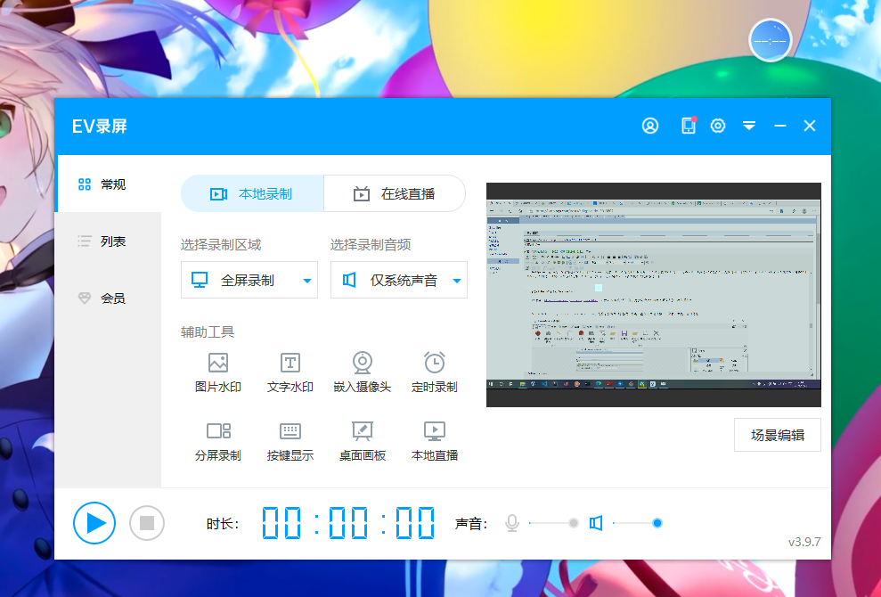881x597 pixels.
Task: Close the EV录屏 window
Action: (x=810, y=126)
